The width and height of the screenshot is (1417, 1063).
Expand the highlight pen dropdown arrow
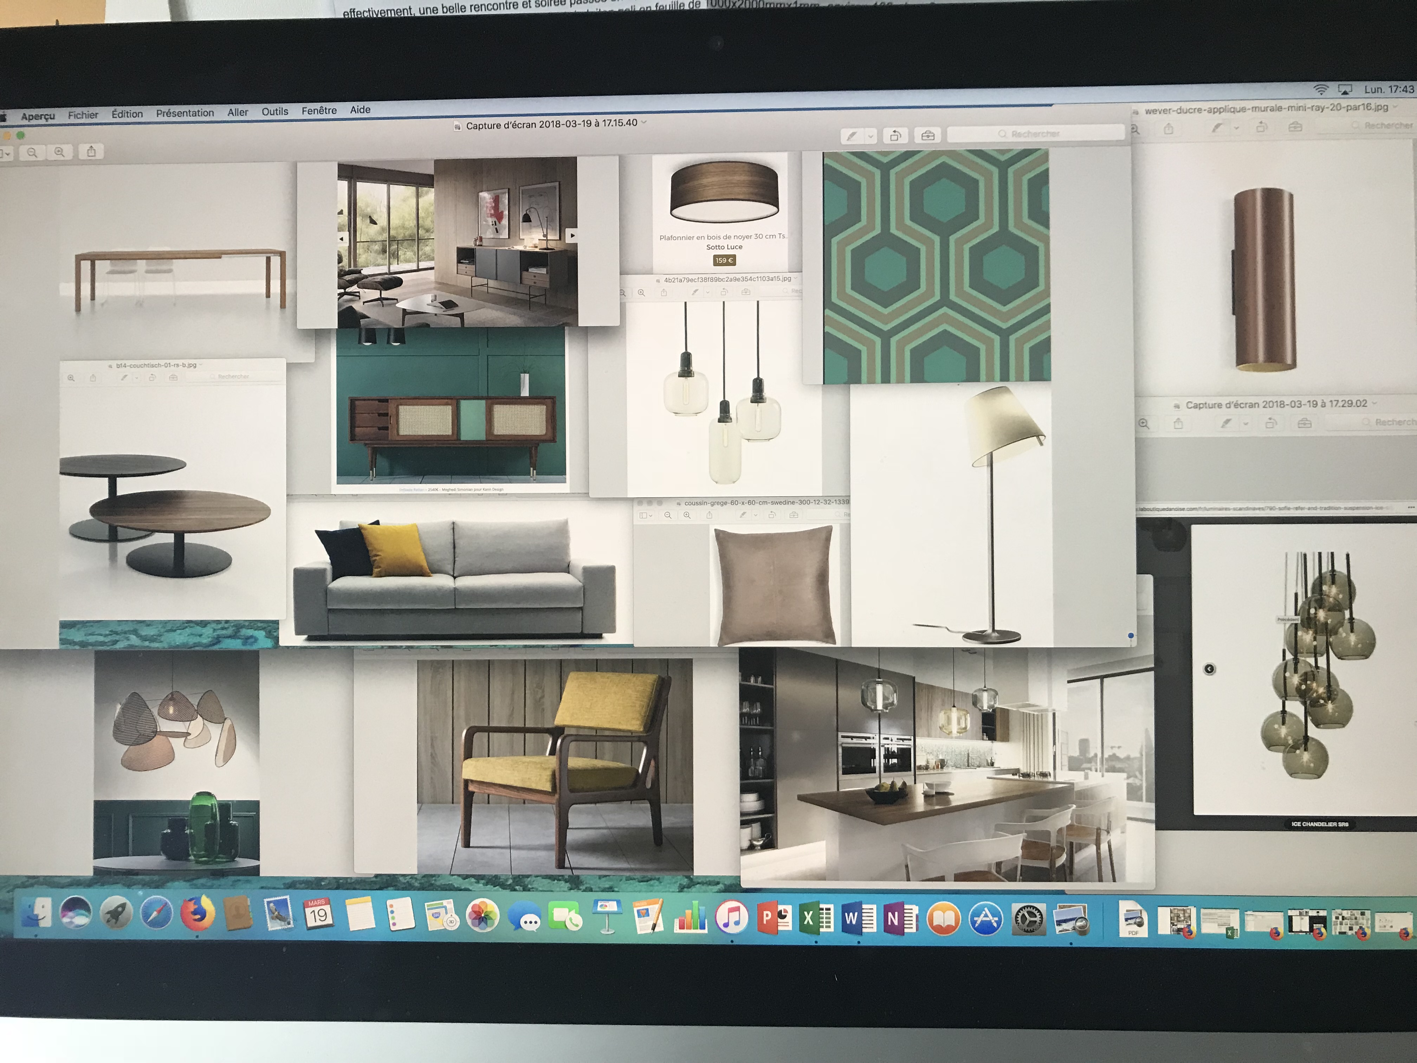(871, 136)
